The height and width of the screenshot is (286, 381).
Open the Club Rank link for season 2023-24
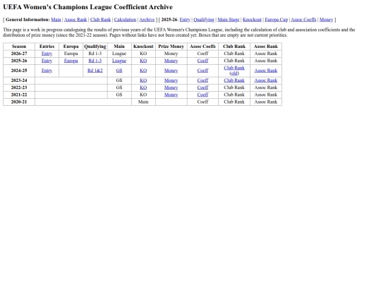(x=234, y=81)
